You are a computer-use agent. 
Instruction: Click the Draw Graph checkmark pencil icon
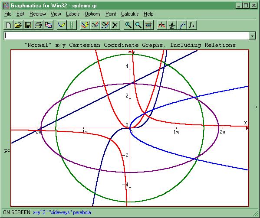pyautogui.click(x=62, y=25)
